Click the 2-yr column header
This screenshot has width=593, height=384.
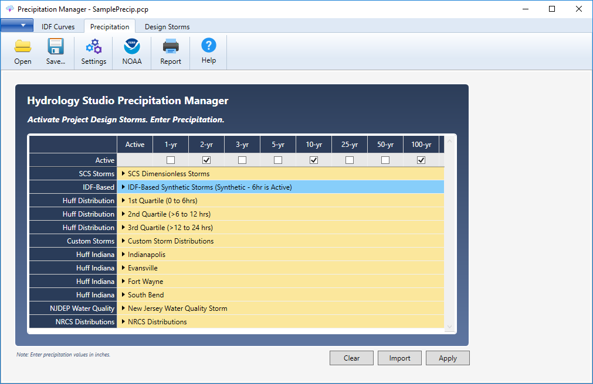pos(206,145)
